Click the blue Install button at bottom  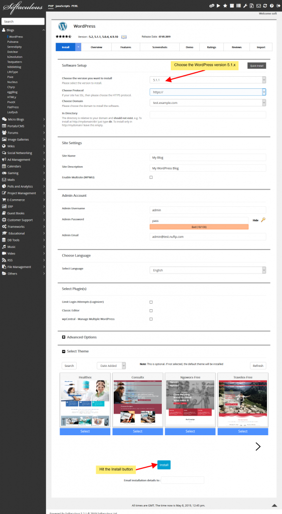[164, 465]
